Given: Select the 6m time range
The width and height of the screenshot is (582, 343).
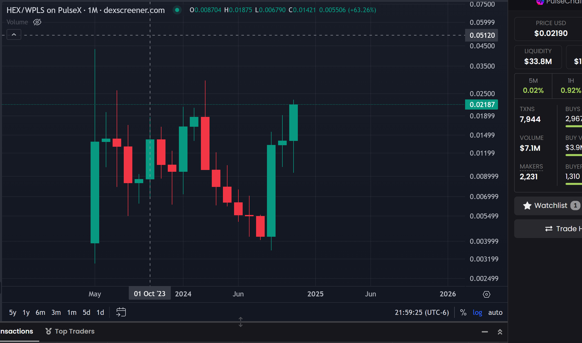Looking at the screenshot, I should click(x=40, y=313).
